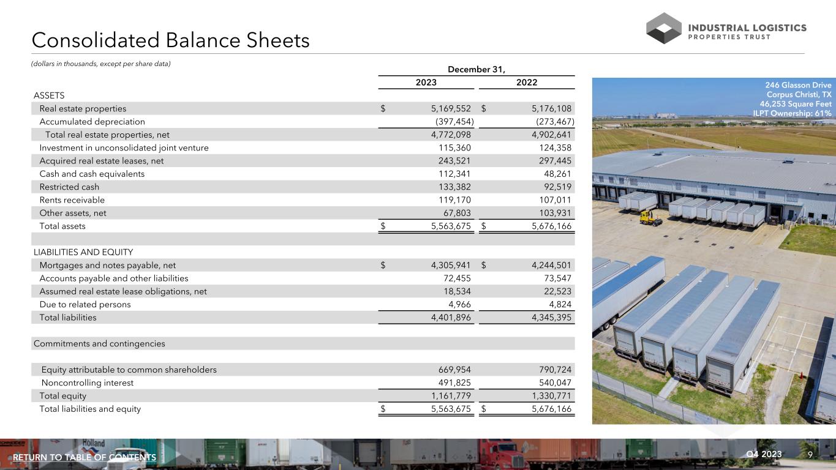Screen dimensions: 836x470
Task: Select the 103,931 other assets value
Action: [x=555, y=213]
